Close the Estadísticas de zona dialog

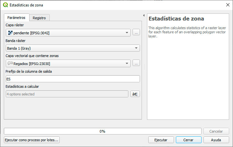tap(228, 5)
